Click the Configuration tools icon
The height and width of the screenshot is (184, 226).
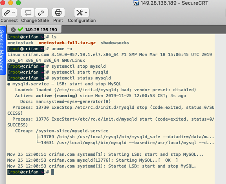pyautogui.click(x=80, y=13)
